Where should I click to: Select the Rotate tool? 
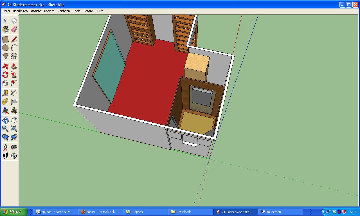pyautogui.click(x=5, y=75)
